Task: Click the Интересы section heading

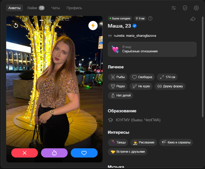Action: tap(118, 132)
